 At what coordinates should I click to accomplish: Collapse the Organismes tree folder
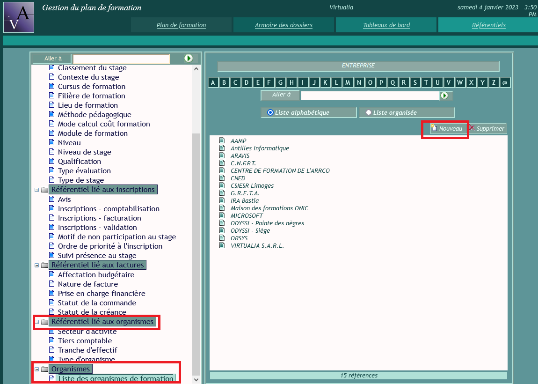pos(36,369)
